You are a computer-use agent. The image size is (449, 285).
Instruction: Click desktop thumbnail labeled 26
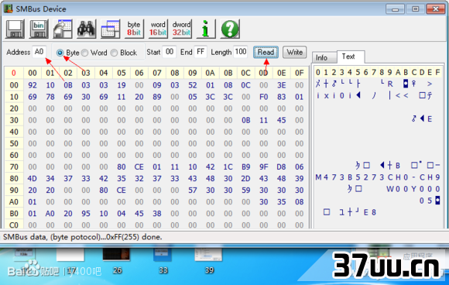116,254
